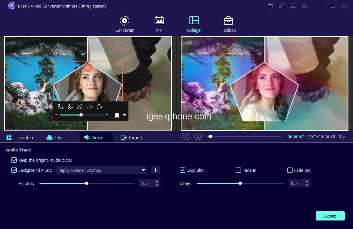Image resolution: width=353 pixels, height=229 pixels.
Task: Open the hamburger menu in title bar
Action: [x=304, y=6]
